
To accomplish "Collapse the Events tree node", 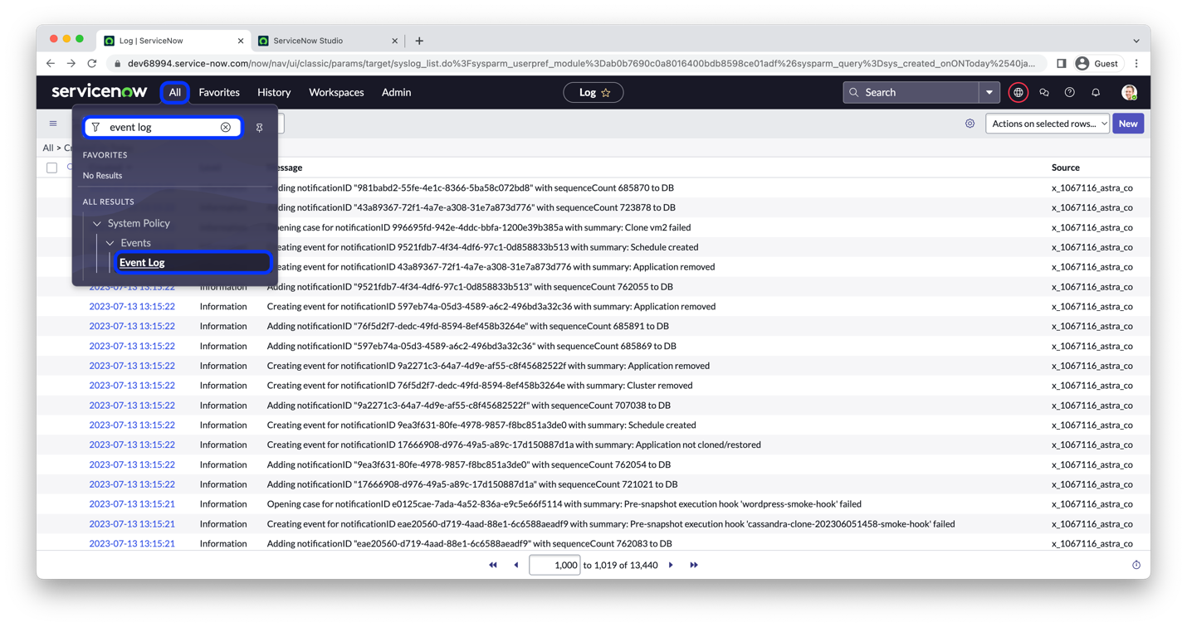I will click(x=110, y=243).
